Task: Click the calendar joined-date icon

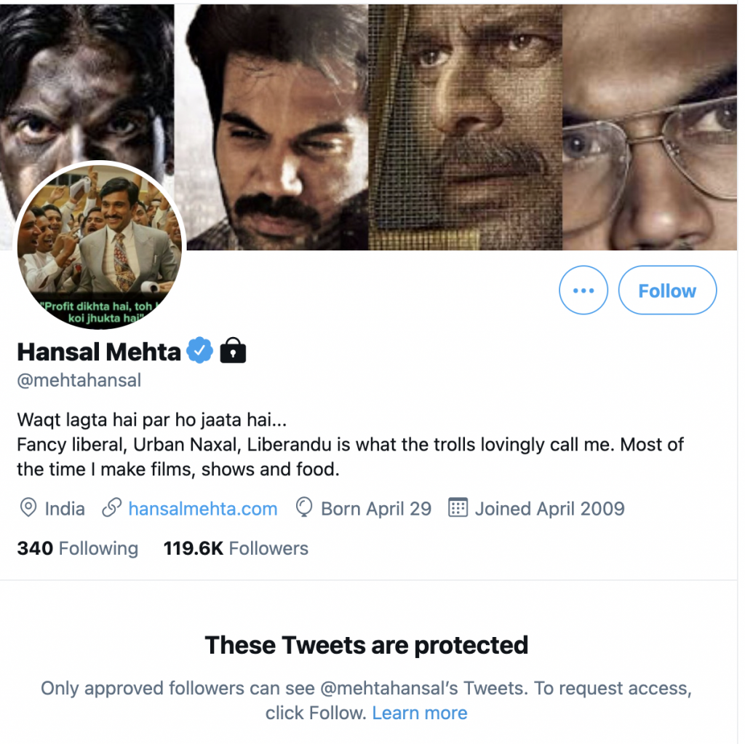Action: click(x=458, y=508)
